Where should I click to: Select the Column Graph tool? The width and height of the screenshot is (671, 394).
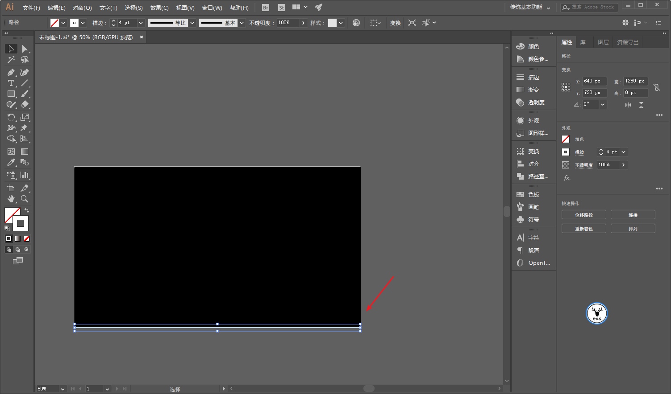click(x=25, y=175)
